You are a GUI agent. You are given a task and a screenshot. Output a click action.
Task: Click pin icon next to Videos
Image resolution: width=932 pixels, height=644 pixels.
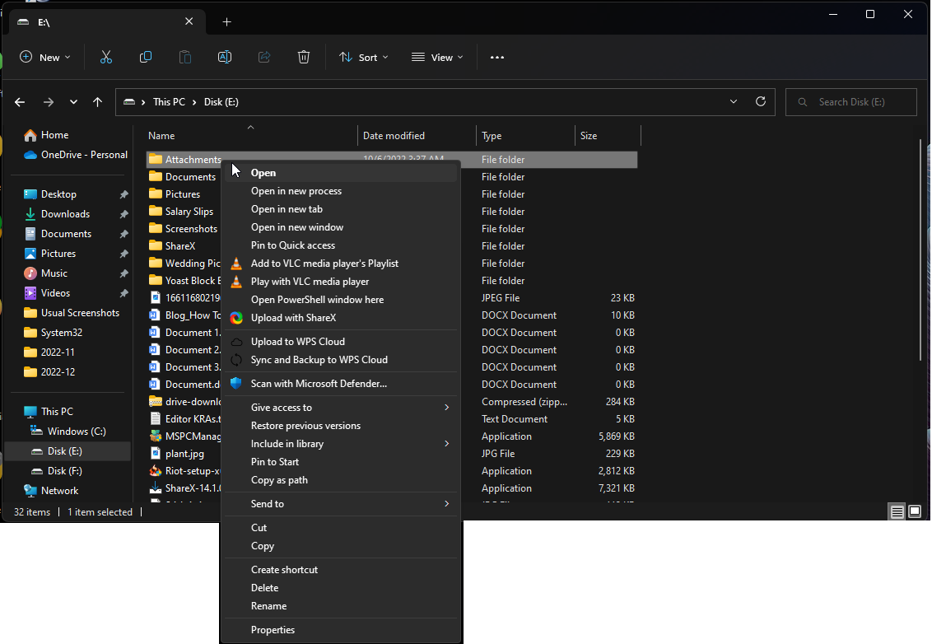point(123,293)
